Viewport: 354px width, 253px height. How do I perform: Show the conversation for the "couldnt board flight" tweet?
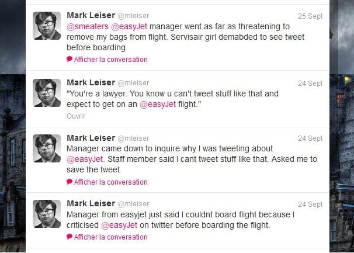[110, 237]
